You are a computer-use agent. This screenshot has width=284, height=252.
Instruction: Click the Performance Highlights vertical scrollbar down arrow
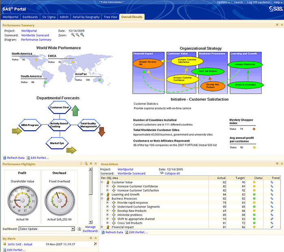tap(90, 222)
